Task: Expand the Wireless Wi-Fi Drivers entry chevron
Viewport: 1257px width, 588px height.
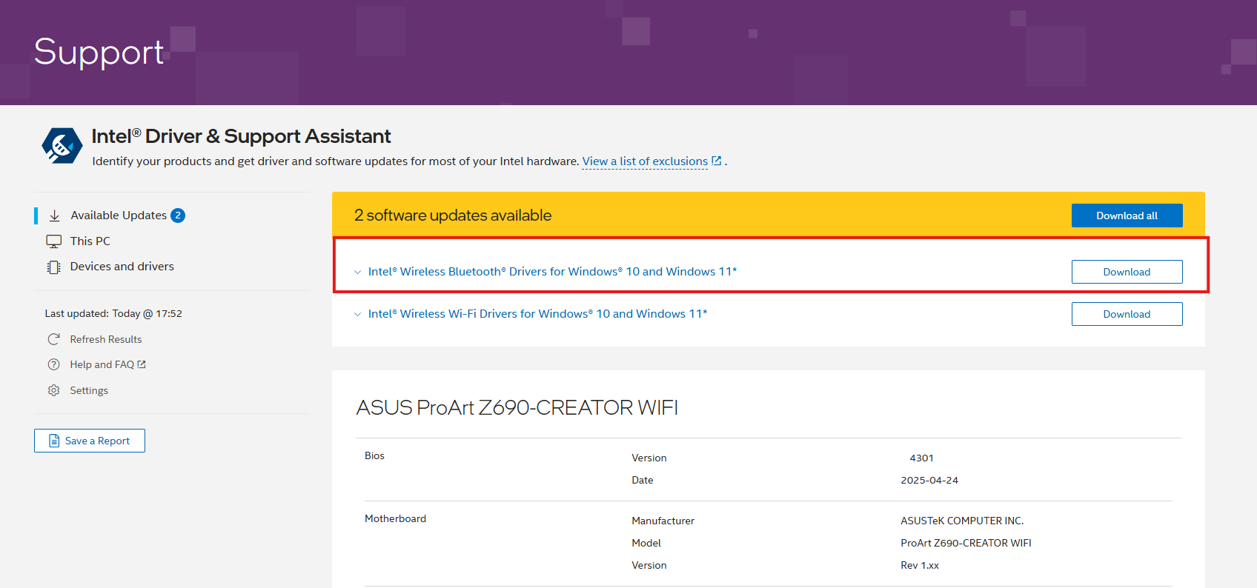Action: [357, 314]
